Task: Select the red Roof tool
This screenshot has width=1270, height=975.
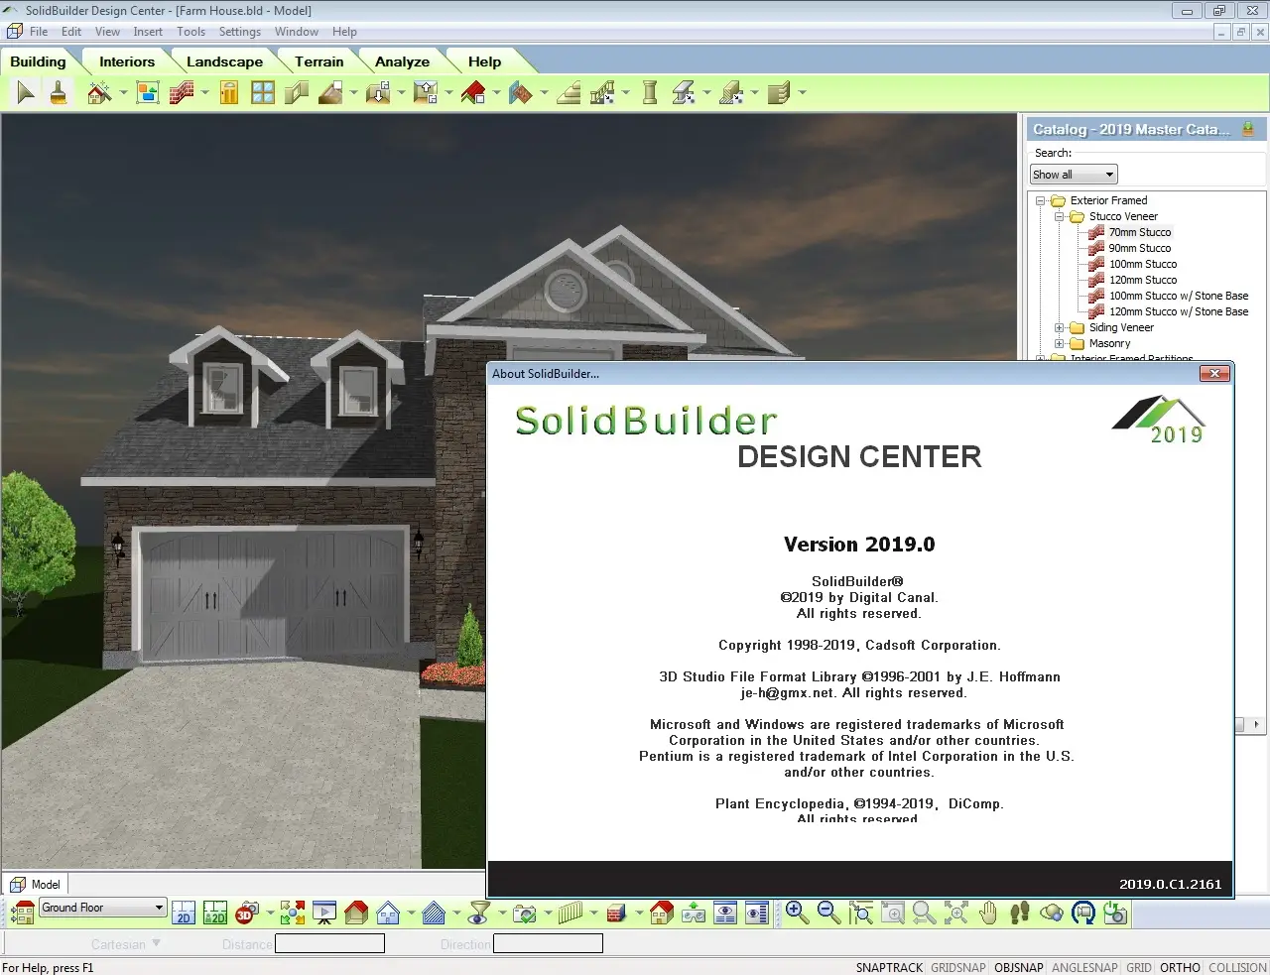Action: click(473, 93)
